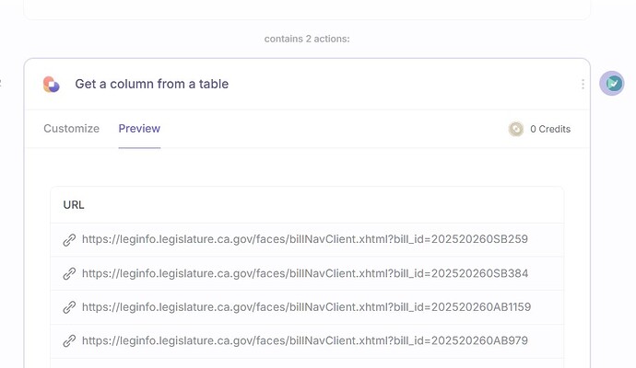This screenshot has height=368, width=636.
Task: Click link icon beside AB979 URL
Action: click(x=69, y=341)
